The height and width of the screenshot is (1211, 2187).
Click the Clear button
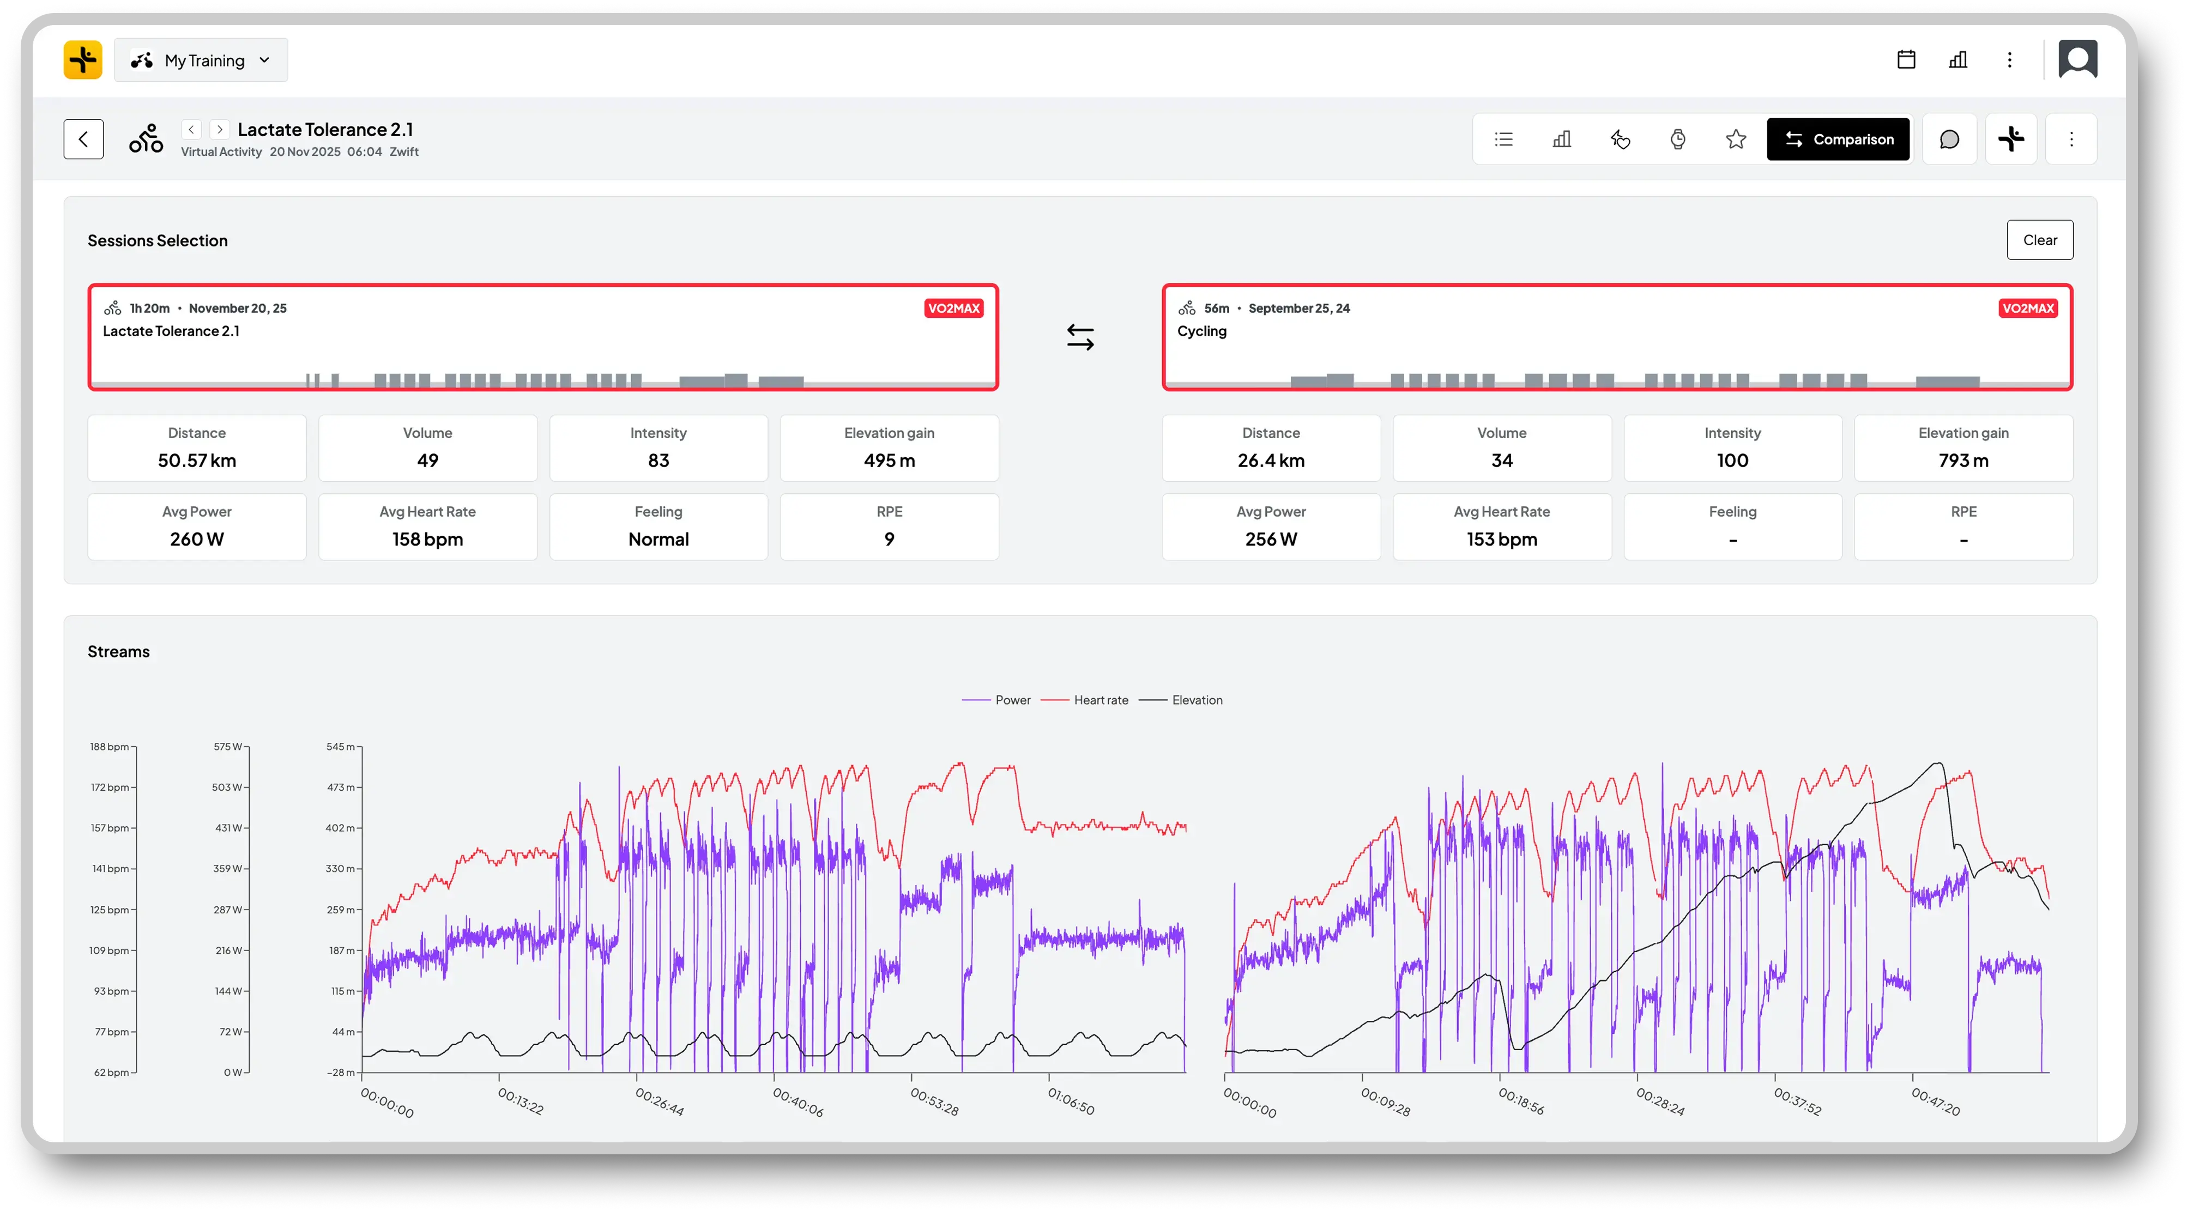click(x=2039, y=240)
